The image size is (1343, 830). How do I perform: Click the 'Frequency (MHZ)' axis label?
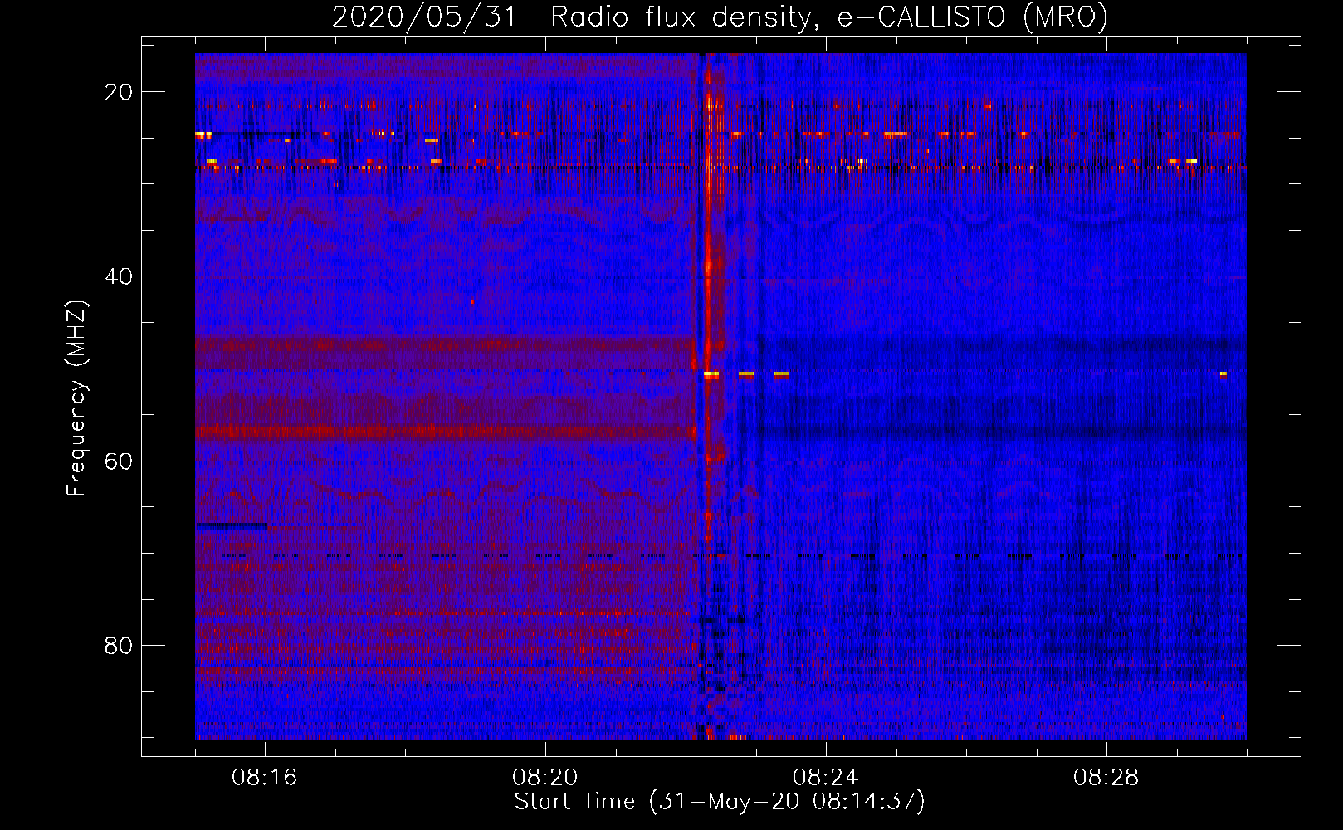(x=76, y=398)
